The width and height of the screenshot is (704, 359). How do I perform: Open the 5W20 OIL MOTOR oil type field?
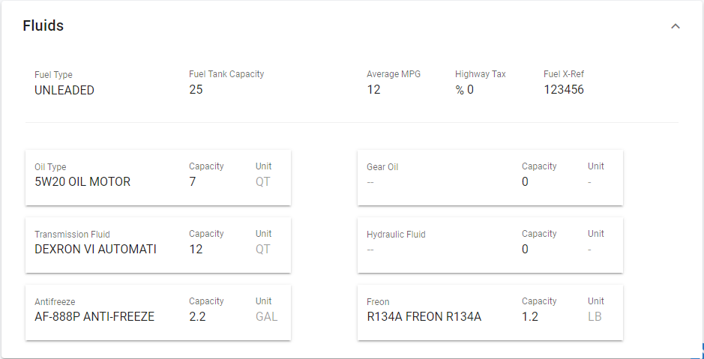point(82,182)
